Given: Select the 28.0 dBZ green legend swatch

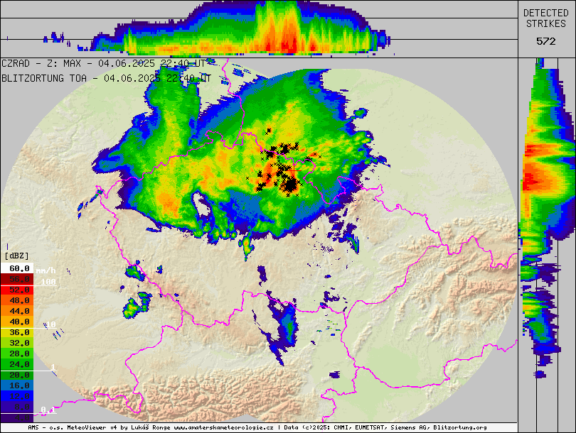Looking at the screenshot, I should pyautogui.click(x=17, y=353).
